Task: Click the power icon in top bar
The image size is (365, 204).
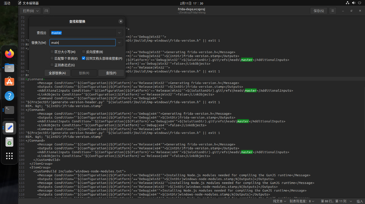Action: [360, 3]
